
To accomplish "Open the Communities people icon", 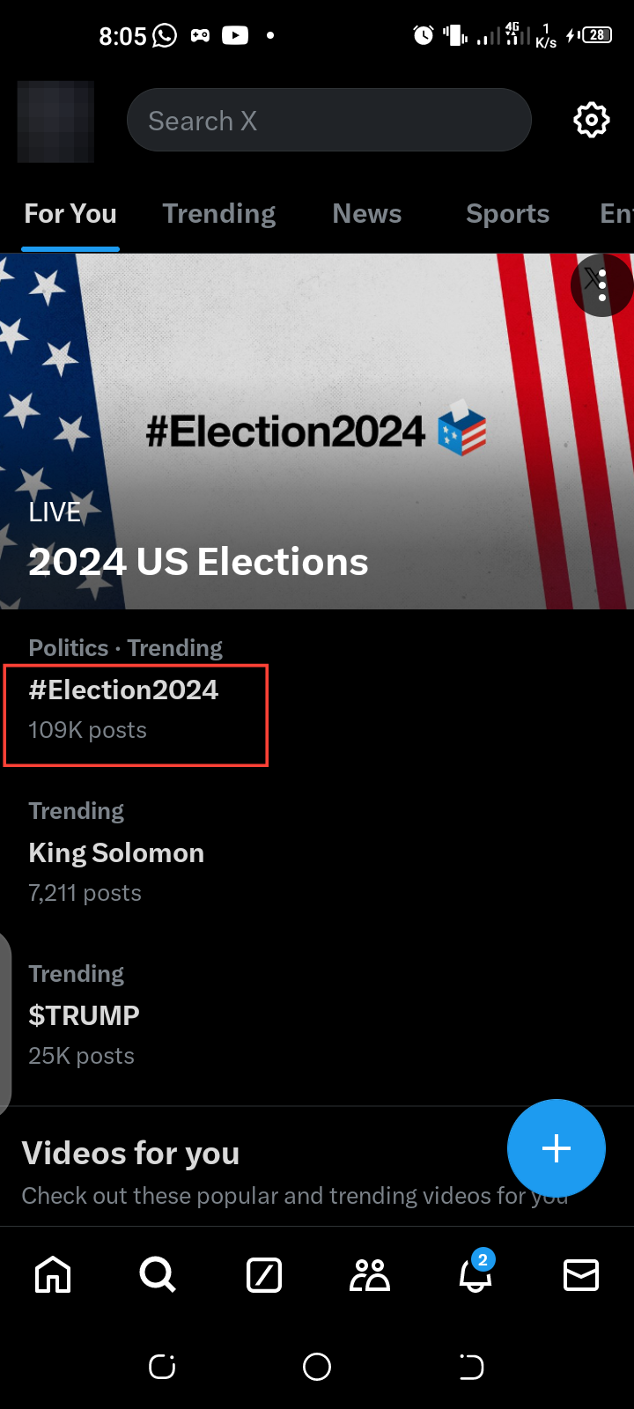I will [370, 1274].
